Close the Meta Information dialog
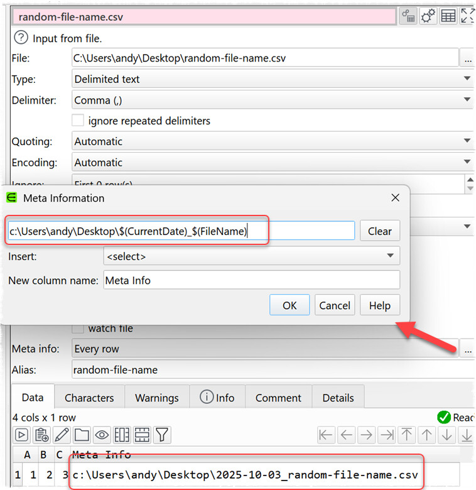This screenshot has height=490, width=476. pos(395,198)
